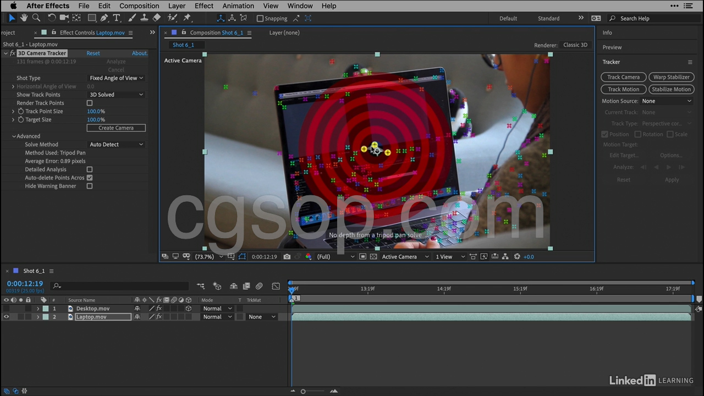Select the Hand tool

[24, 18]
